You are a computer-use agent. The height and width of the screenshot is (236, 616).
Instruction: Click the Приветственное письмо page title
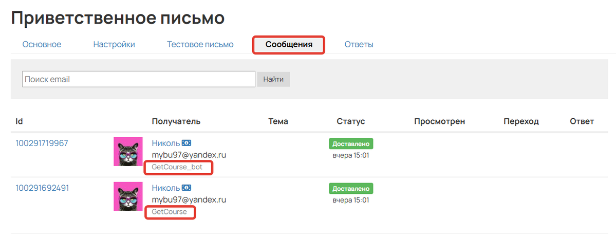(x=118, y=17)
